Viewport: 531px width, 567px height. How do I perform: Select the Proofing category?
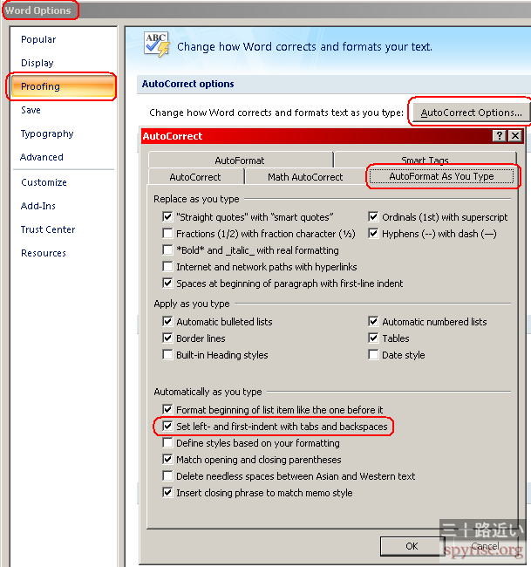coord(64,86)
